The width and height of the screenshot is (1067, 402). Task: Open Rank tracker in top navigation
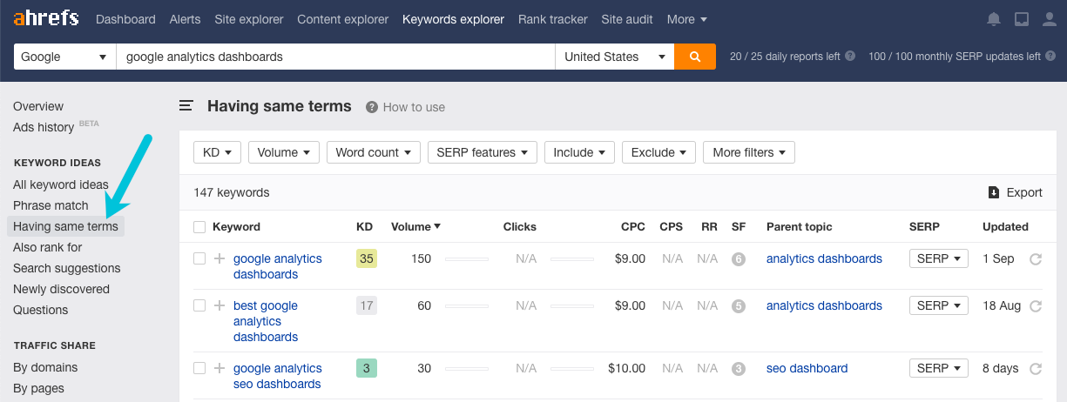coord(552,19)
